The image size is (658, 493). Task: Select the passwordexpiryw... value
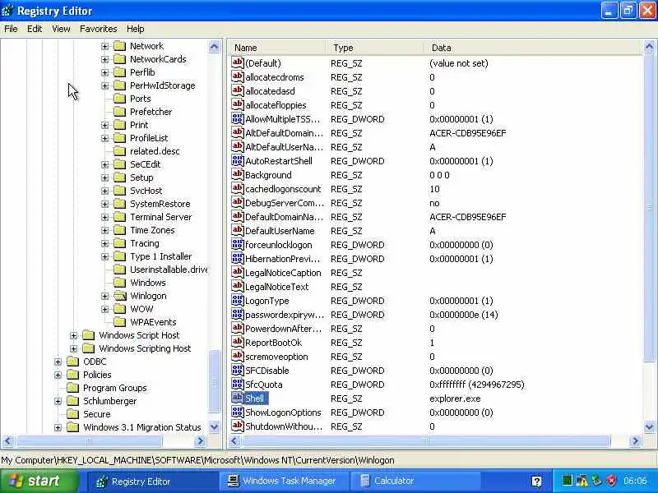click(x=285, y=315)
